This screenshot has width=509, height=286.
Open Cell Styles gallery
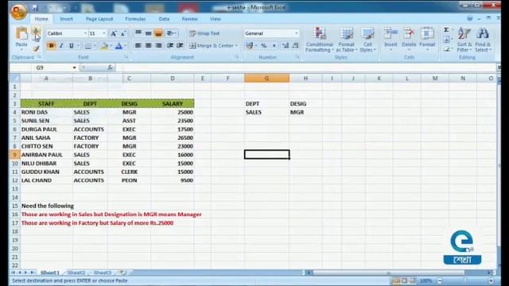pos(367,40)
